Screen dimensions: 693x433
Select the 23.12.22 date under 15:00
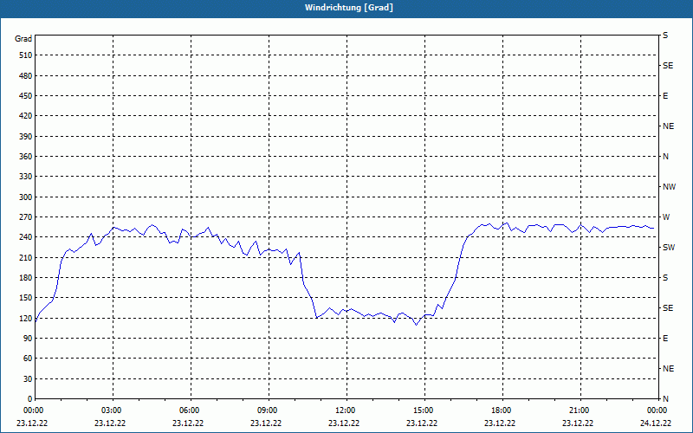coord(422,423)
